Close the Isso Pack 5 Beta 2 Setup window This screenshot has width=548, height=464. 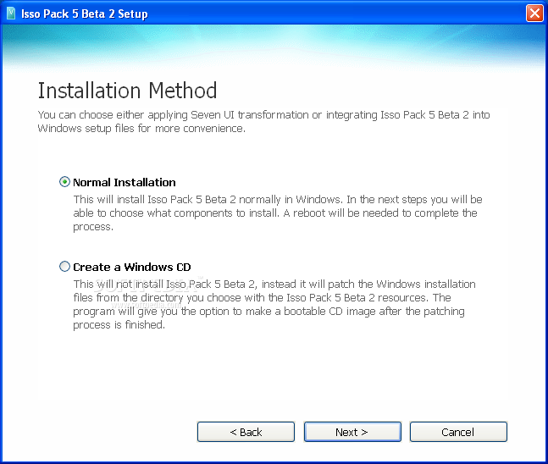(x=534, y=14)
